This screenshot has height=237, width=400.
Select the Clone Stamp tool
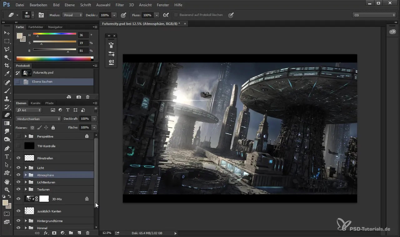7,99
